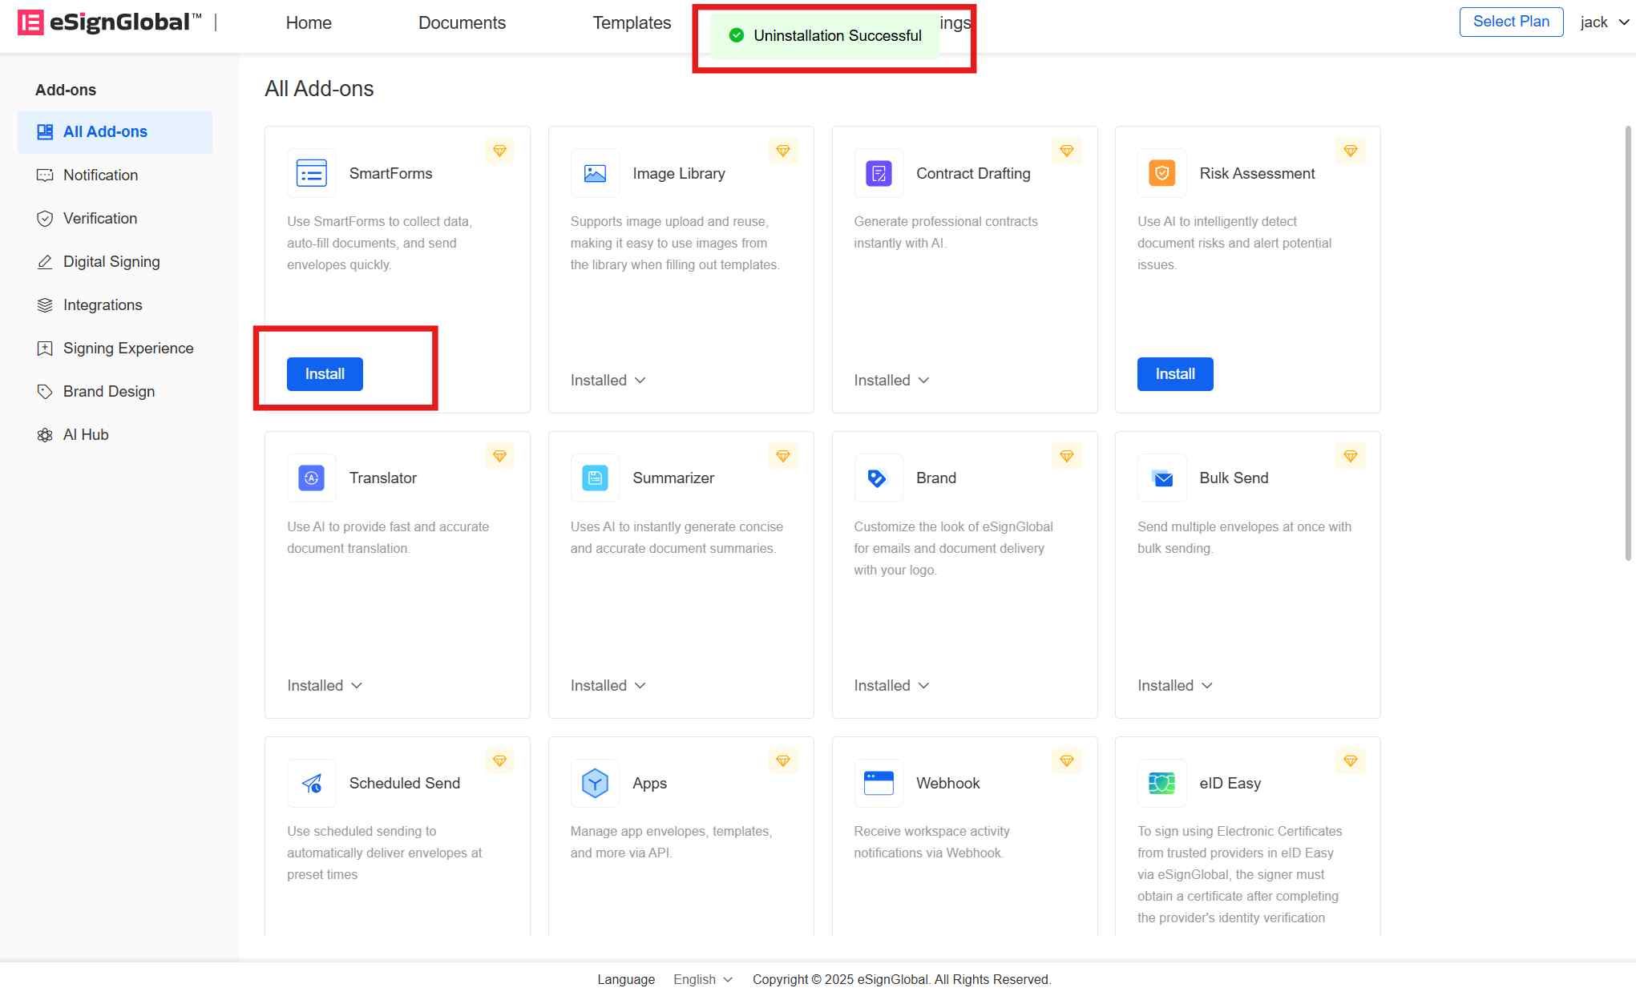Select Integrations in the sidebar

(115, 305)
